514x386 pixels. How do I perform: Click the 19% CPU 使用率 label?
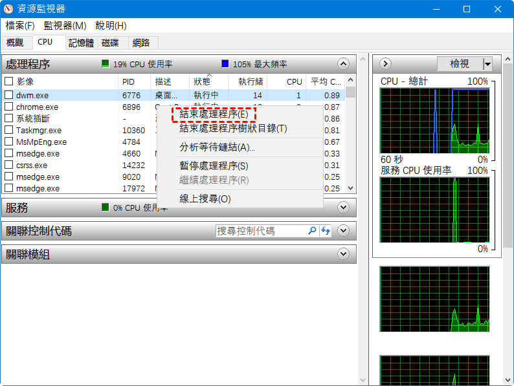[x=142, y=64]
